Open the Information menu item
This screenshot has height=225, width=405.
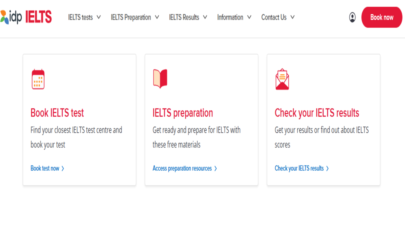(x=230, y=17)
